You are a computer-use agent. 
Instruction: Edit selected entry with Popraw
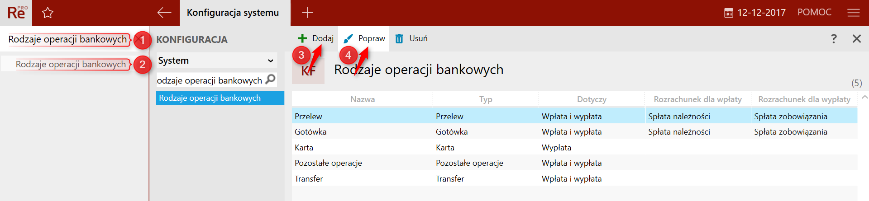(364, 38)
